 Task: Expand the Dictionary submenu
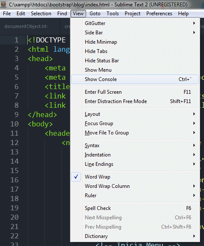pyautogui.click(x=135, y=236)
